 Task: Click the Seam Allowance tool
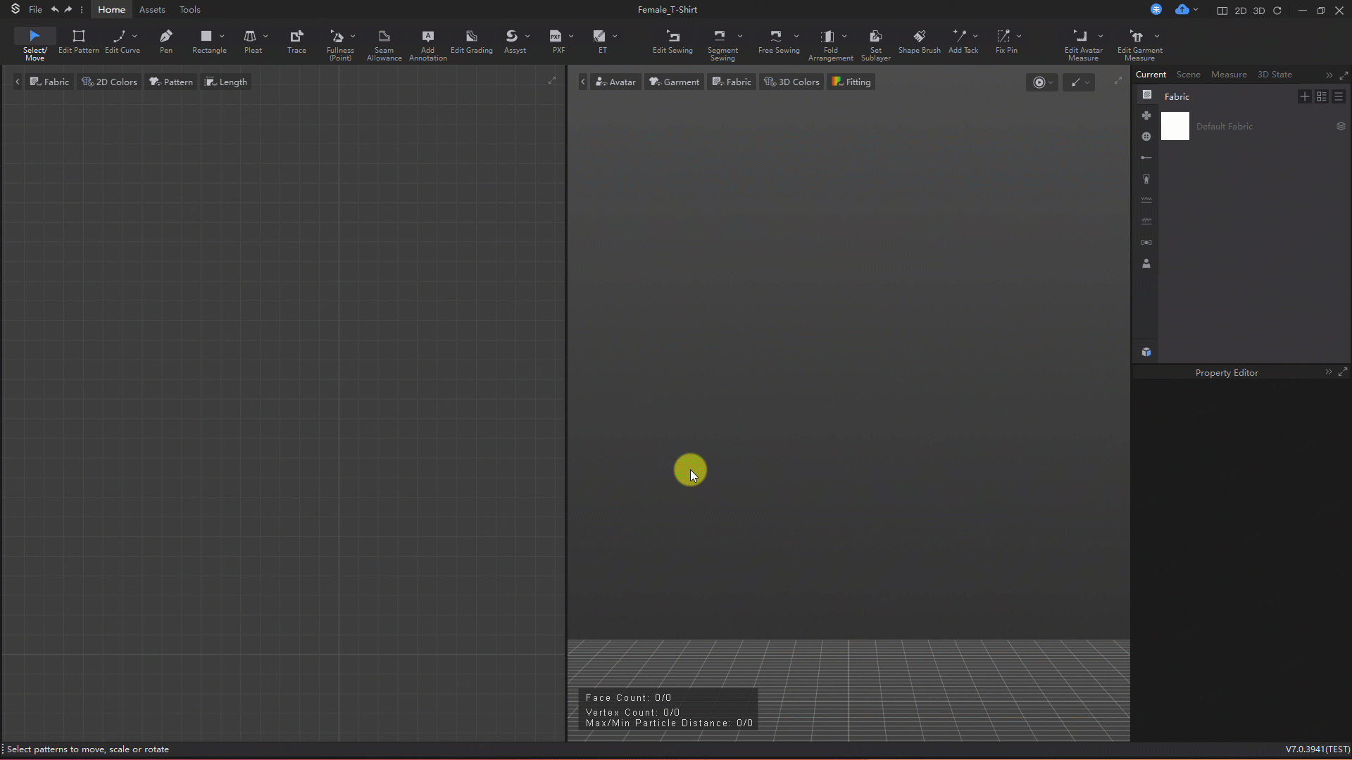pyautogui.click(x=384, y=44)
